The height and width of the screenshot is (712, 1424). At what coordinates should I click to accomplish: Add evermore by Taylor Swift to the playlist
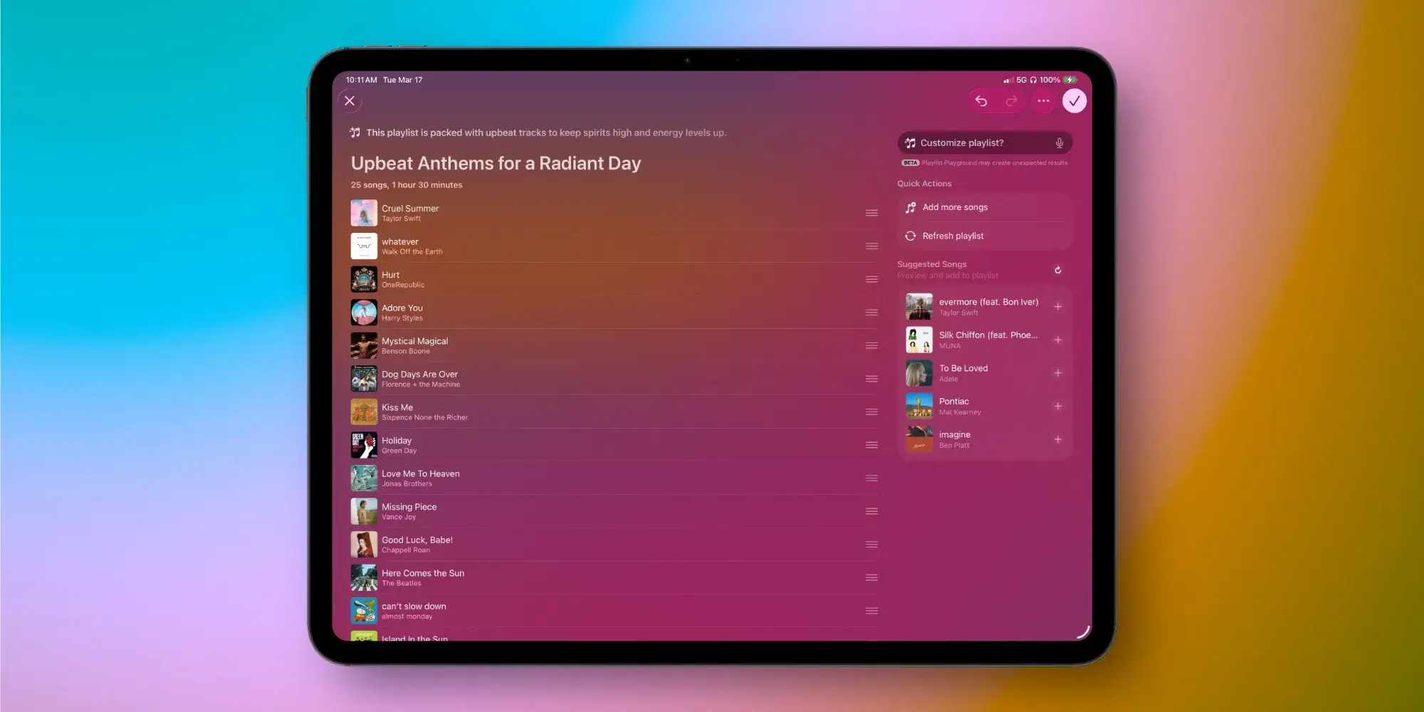point(1059,306)
